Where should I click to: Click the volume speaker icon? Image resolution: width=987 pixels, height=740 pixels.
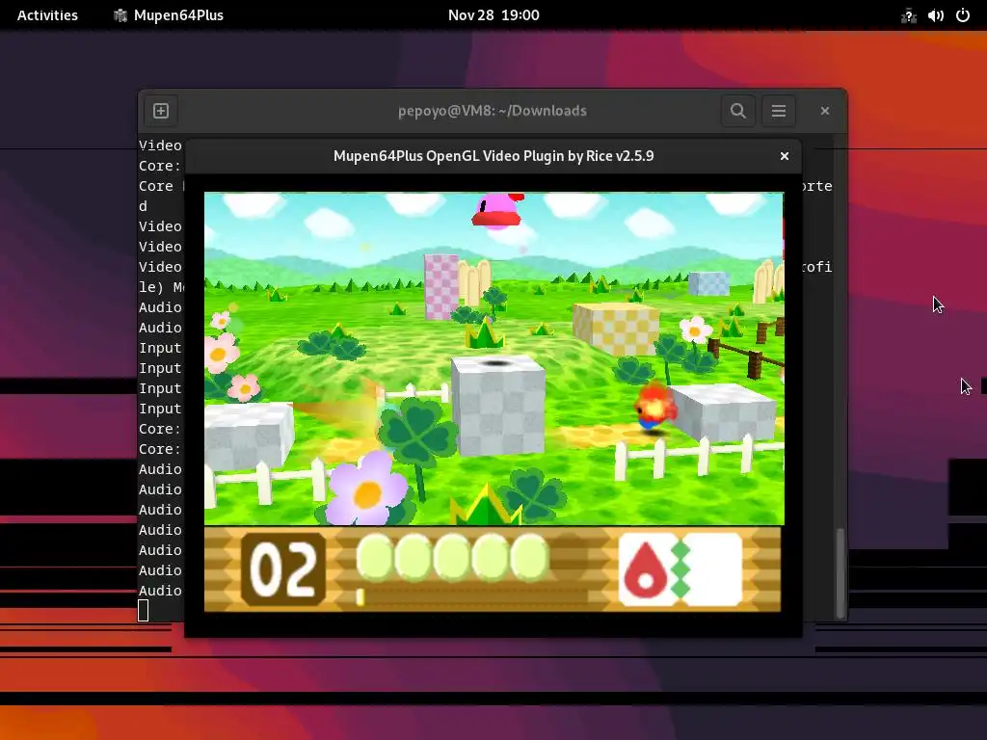(x=935, y=15)
